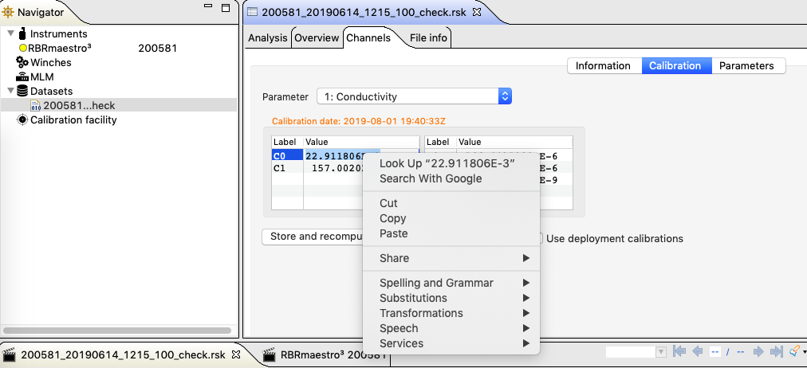
Task: Open the Parameter Conductivity dropdown
Action: [x=413, y=96]
